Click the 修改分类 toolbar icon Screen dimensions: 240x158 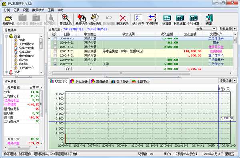22,20
